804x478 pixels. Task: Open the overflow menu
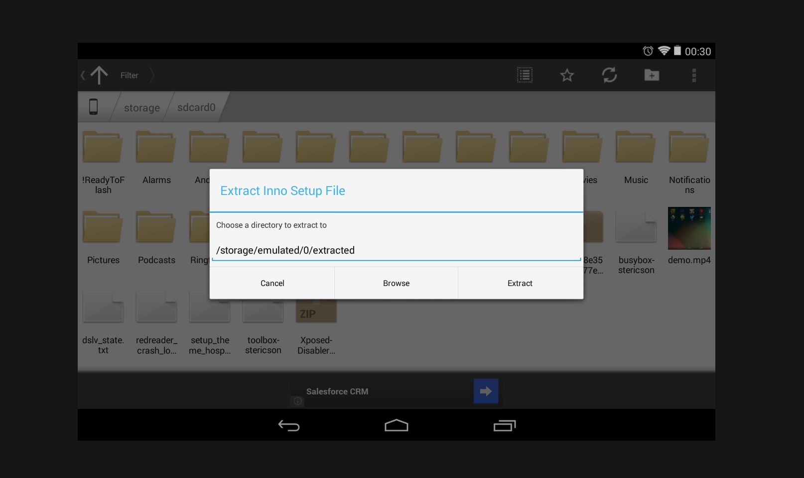694,75
